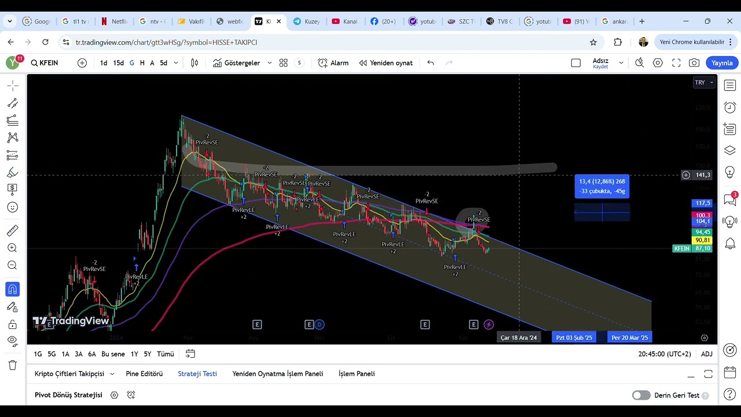Open Pivot Dönüş Stratejisi settings gear
This screenshot has width=741, height=417.
click(114, 395)
